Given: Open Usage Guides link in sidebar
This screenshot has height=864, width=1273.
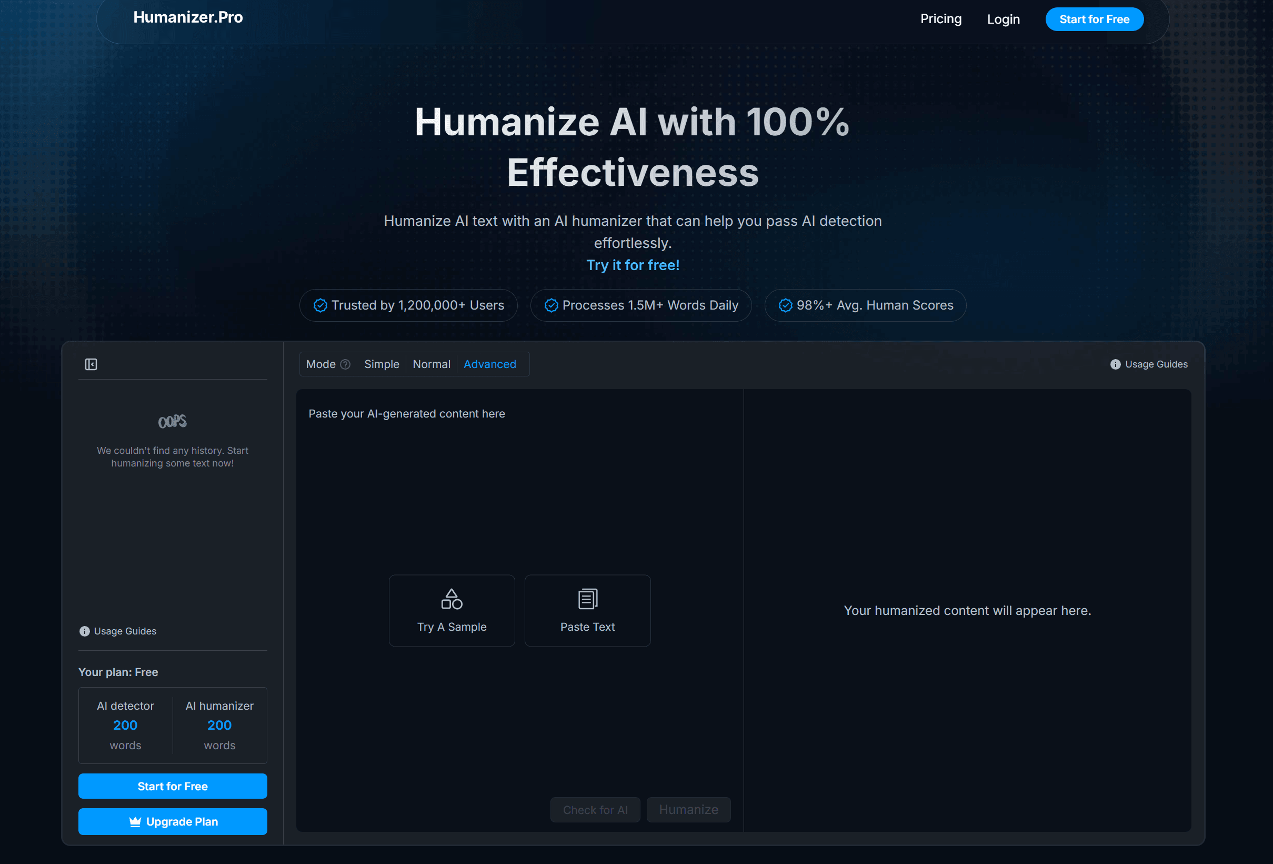Looking at the screenshot, I should (118, 631).
